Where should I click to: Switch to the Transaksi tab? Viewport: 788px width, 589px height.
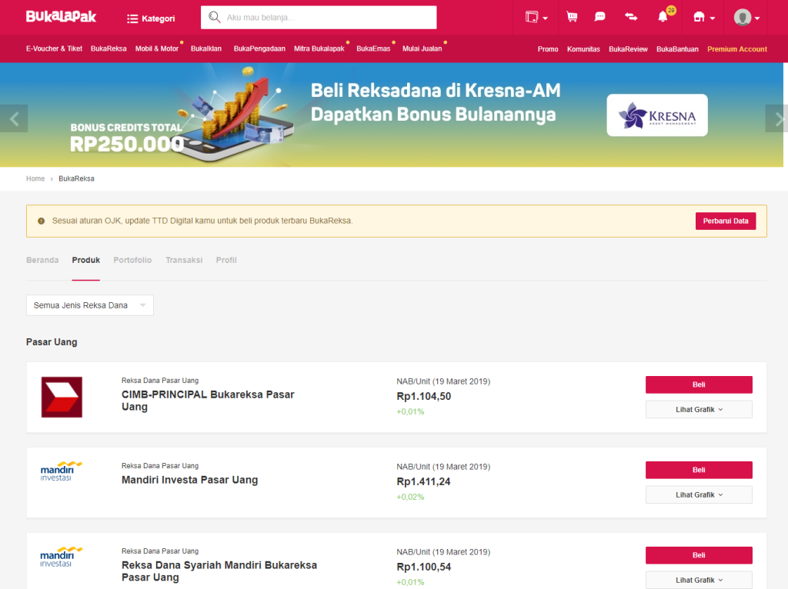pyautogui.click(x=184, y=260)
